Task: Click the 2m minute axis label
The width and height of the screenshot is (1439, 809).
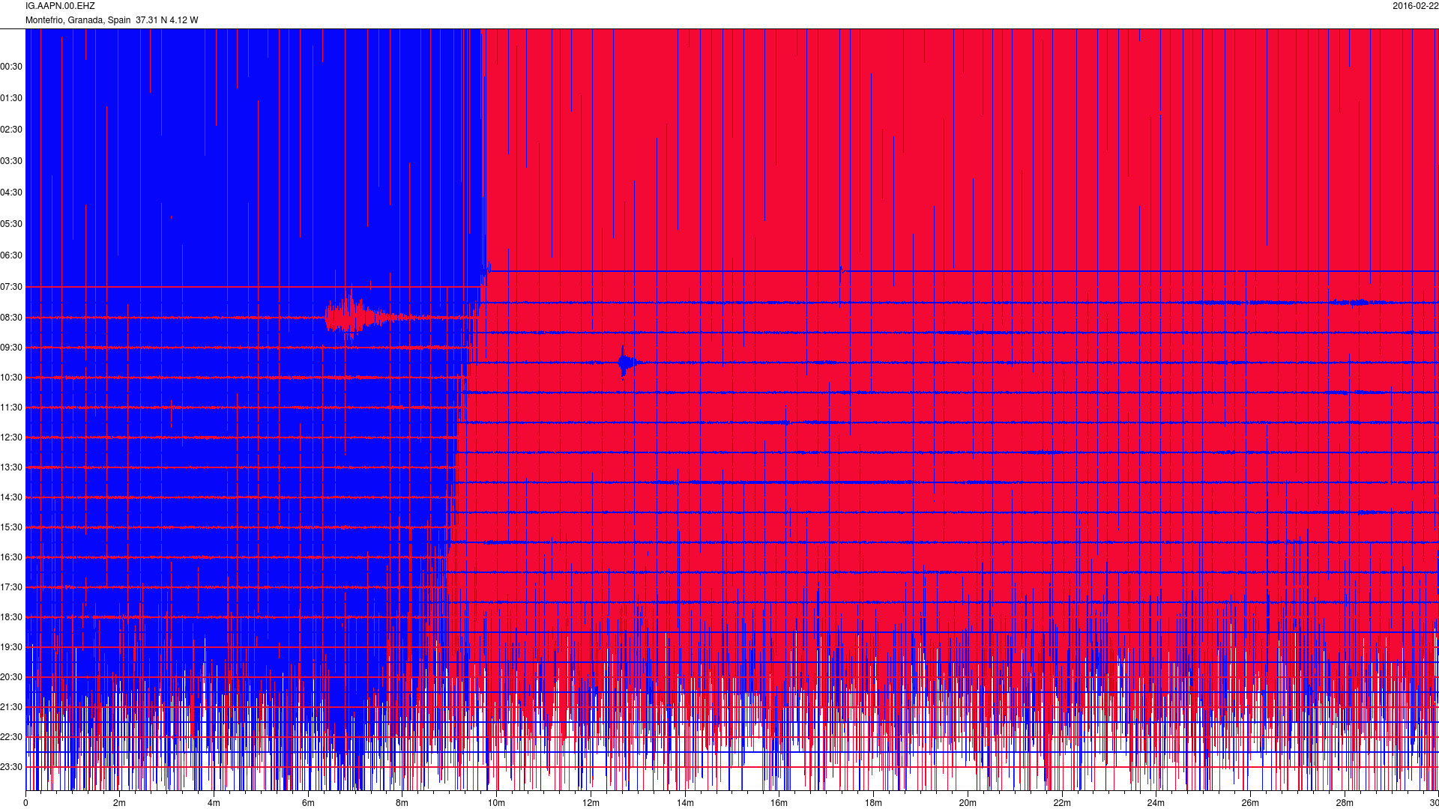Action: pos(119,803)
